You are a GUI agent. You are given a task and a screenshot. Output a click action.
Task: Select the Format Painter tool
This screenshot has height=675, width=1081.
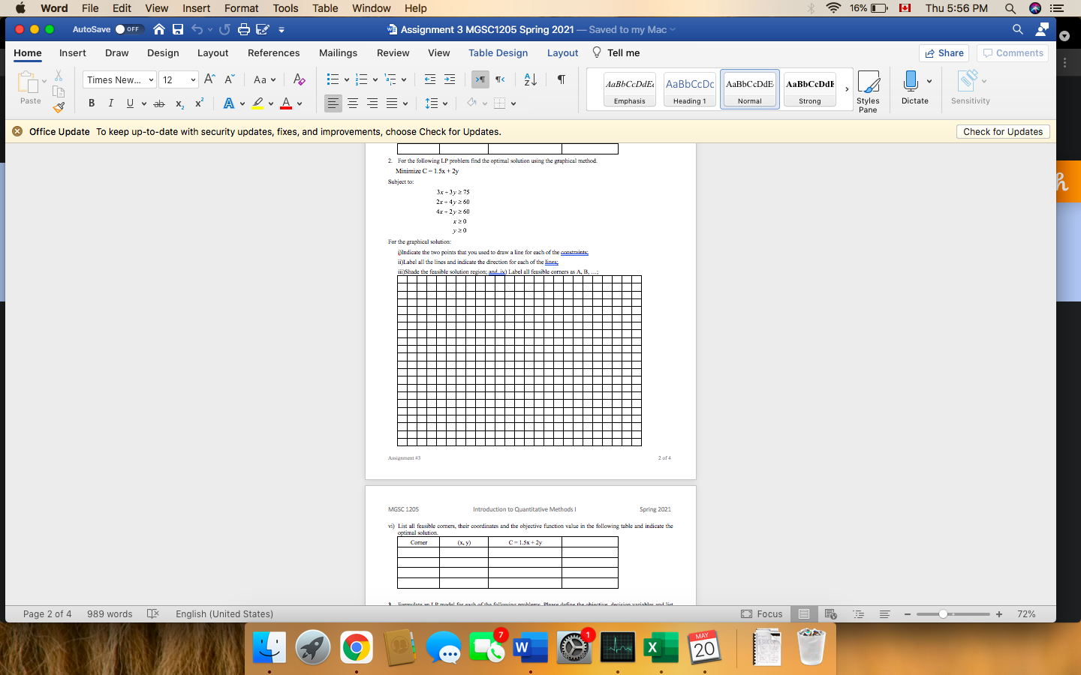[59, 107]
